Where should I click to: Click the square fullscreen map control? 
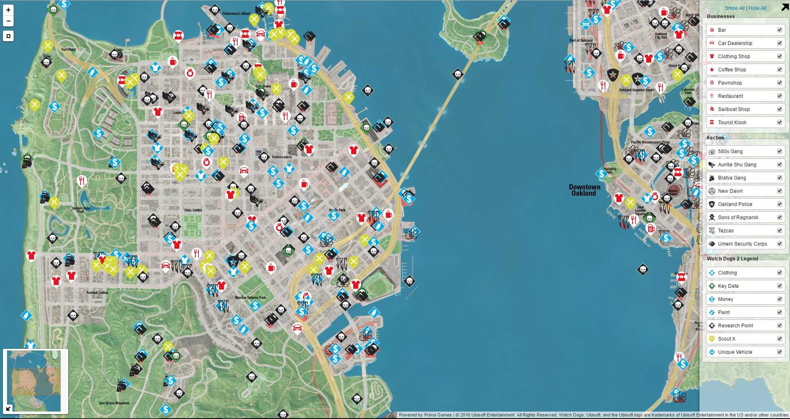pos(8,36)
